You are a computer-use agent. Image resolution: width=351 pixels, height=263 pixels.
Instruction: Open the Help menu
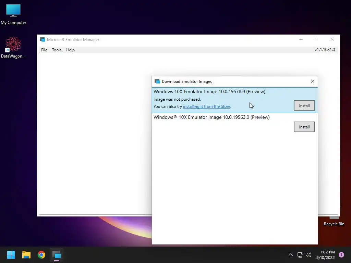coord(70,50)
